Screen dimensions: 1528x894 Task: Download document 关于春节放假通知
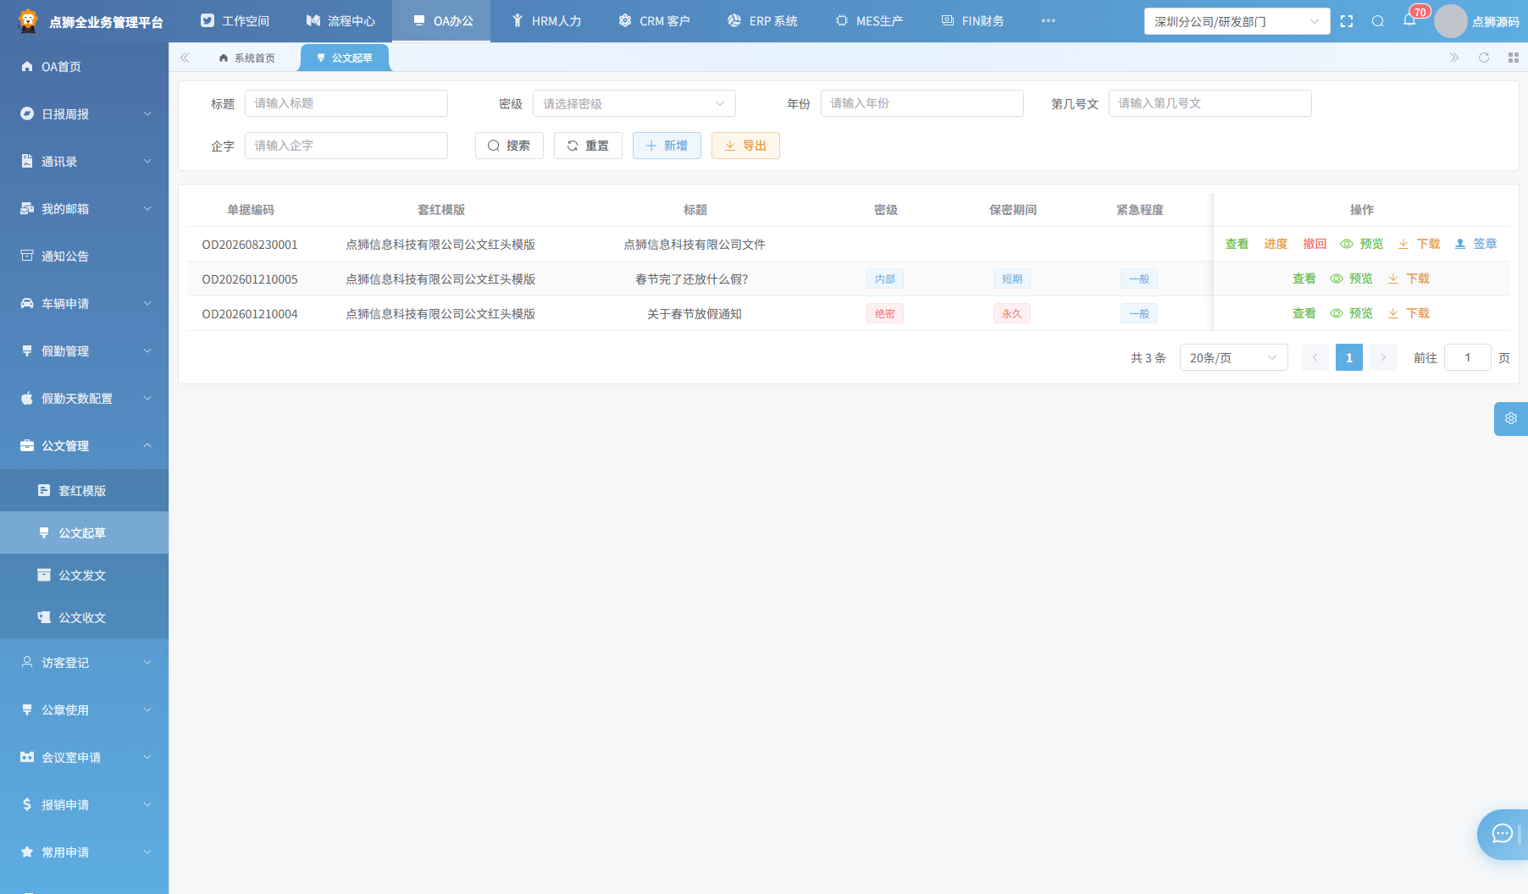(x=1409, y=313)
